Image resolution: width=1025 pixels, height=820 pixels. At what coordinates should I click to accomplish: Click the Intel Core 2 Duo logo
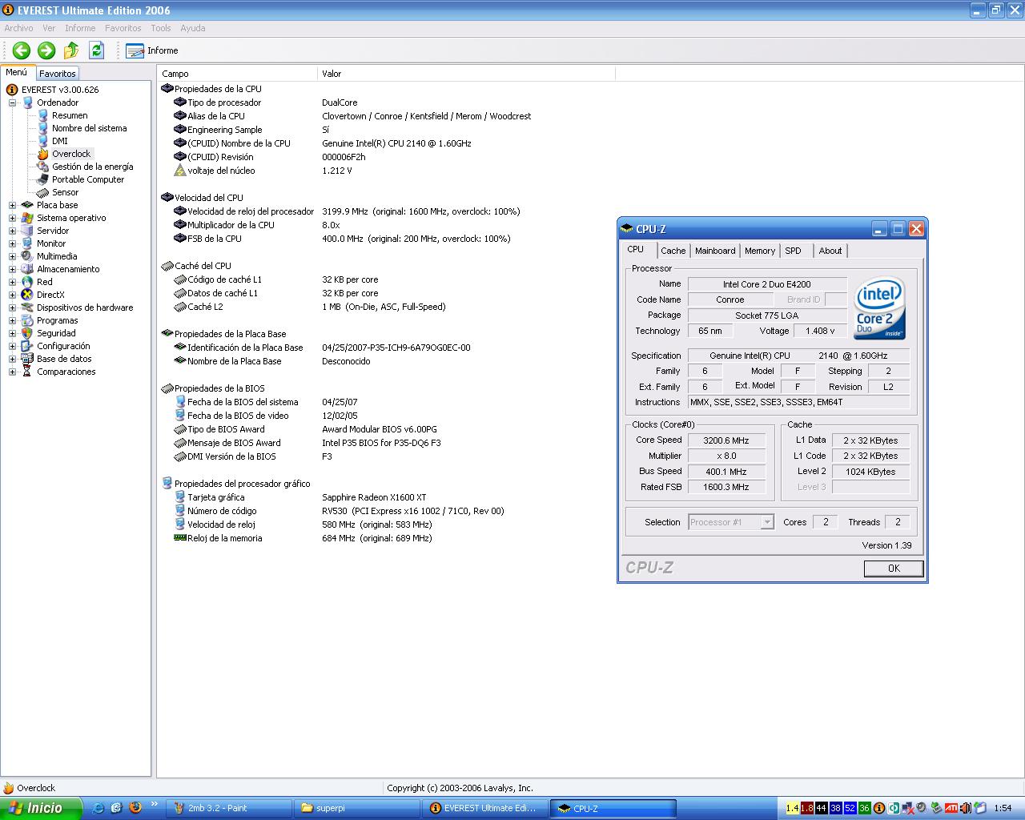(880, 307)
